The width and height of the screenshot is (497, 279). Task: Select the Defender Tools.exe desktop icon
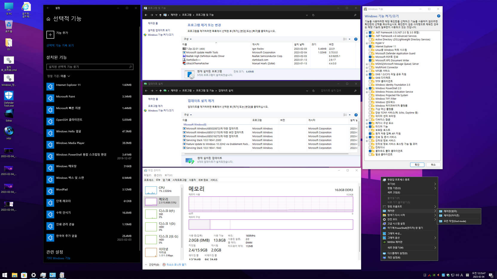9,99
